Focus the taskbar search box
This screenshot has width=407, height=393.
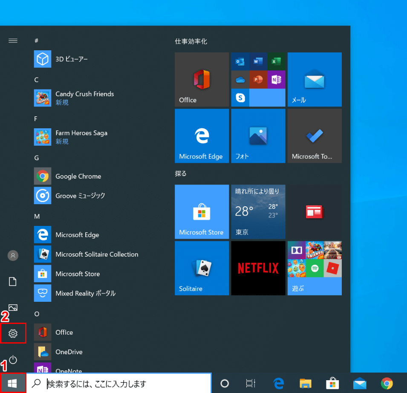(119, 383)
